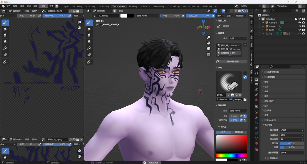Select the Fill tool in the upper image editor toolbar
This screenshot has width=307, height=164.
click(5, 48)
